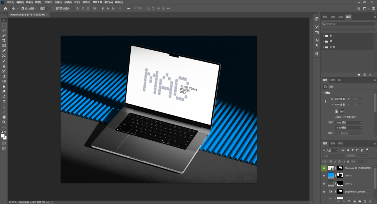Expand the 水滴 pattern folder

click(323, 47)
